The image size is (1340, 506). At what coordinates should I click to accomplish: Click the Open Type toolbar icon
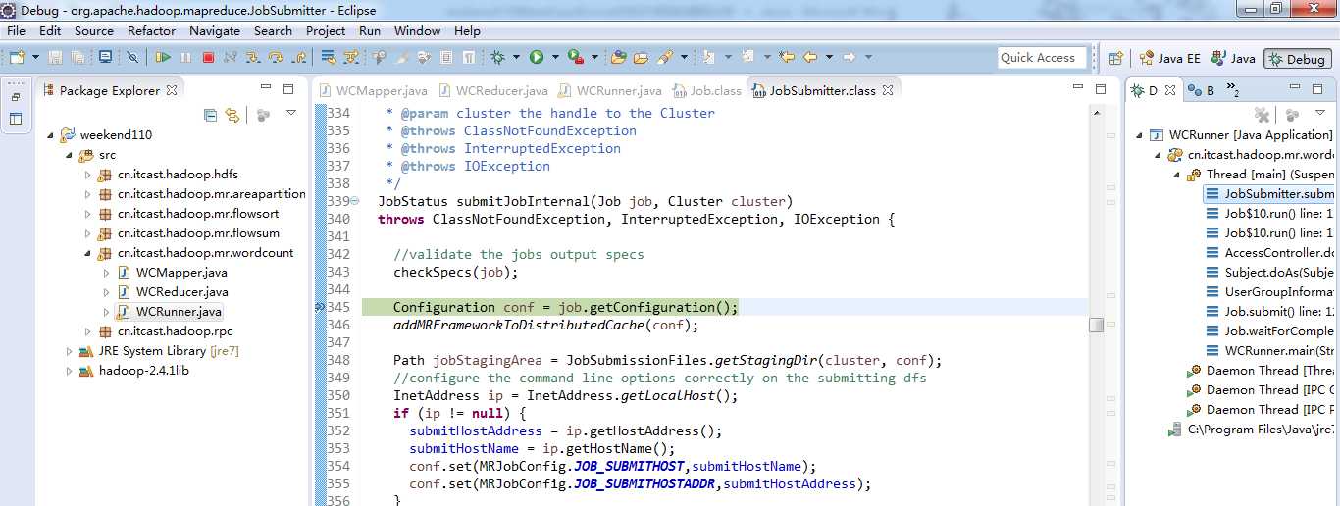coord(618,57)
